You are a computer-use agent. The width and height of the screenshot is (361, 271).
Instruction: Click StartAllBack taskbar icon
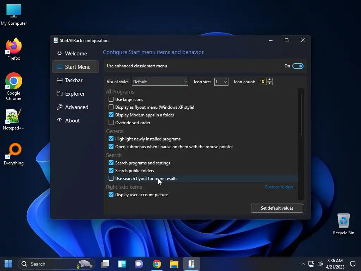pyautogui.click(x=191, y=264)
